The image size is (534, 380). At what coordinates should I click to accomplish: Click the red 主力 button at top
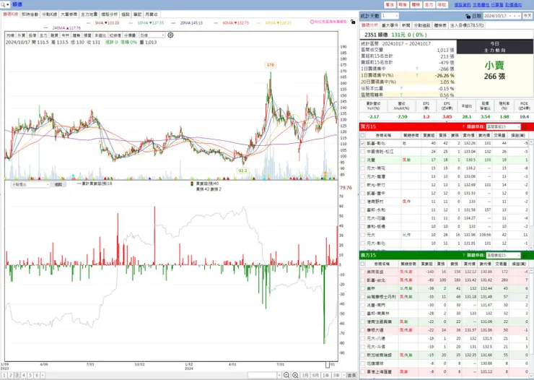429,5
